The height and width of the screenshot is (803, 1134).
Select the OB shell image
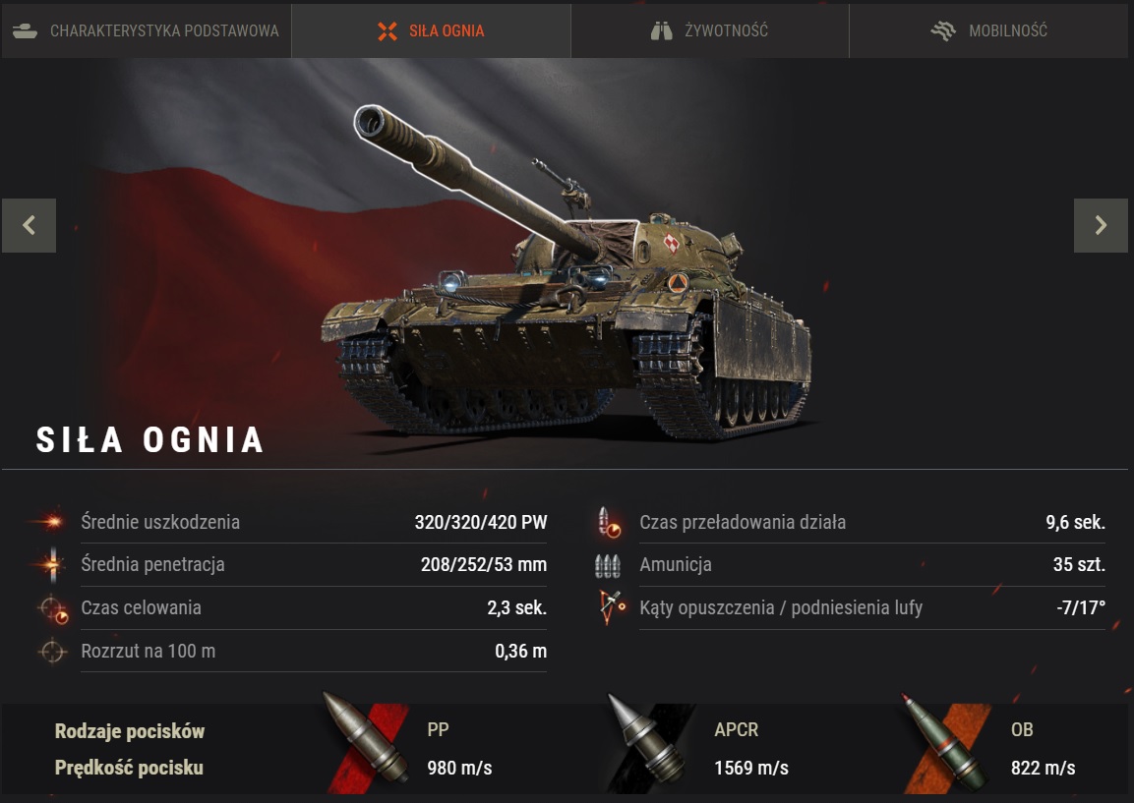point(944,742)
